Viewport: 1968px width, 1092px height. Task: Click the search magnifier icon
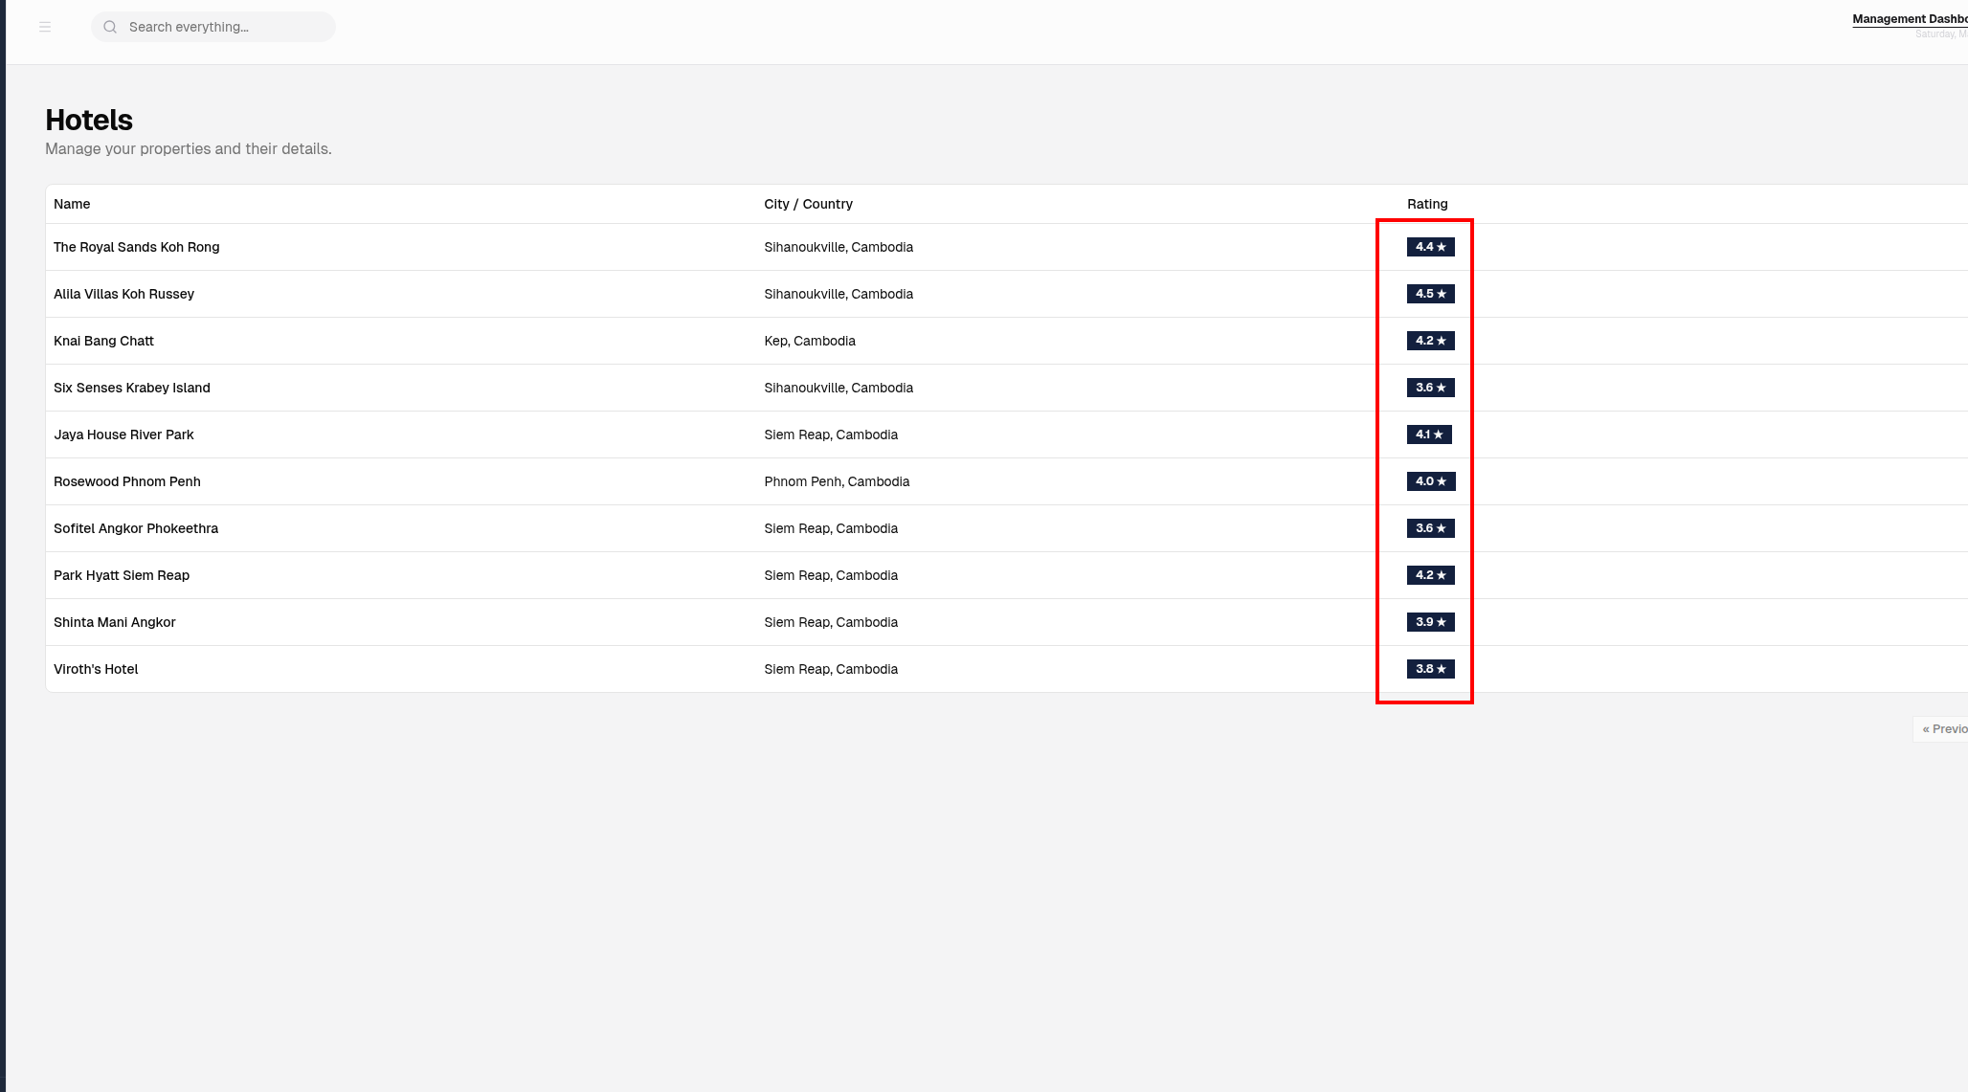pyautogui.click(x=110, y=27)
